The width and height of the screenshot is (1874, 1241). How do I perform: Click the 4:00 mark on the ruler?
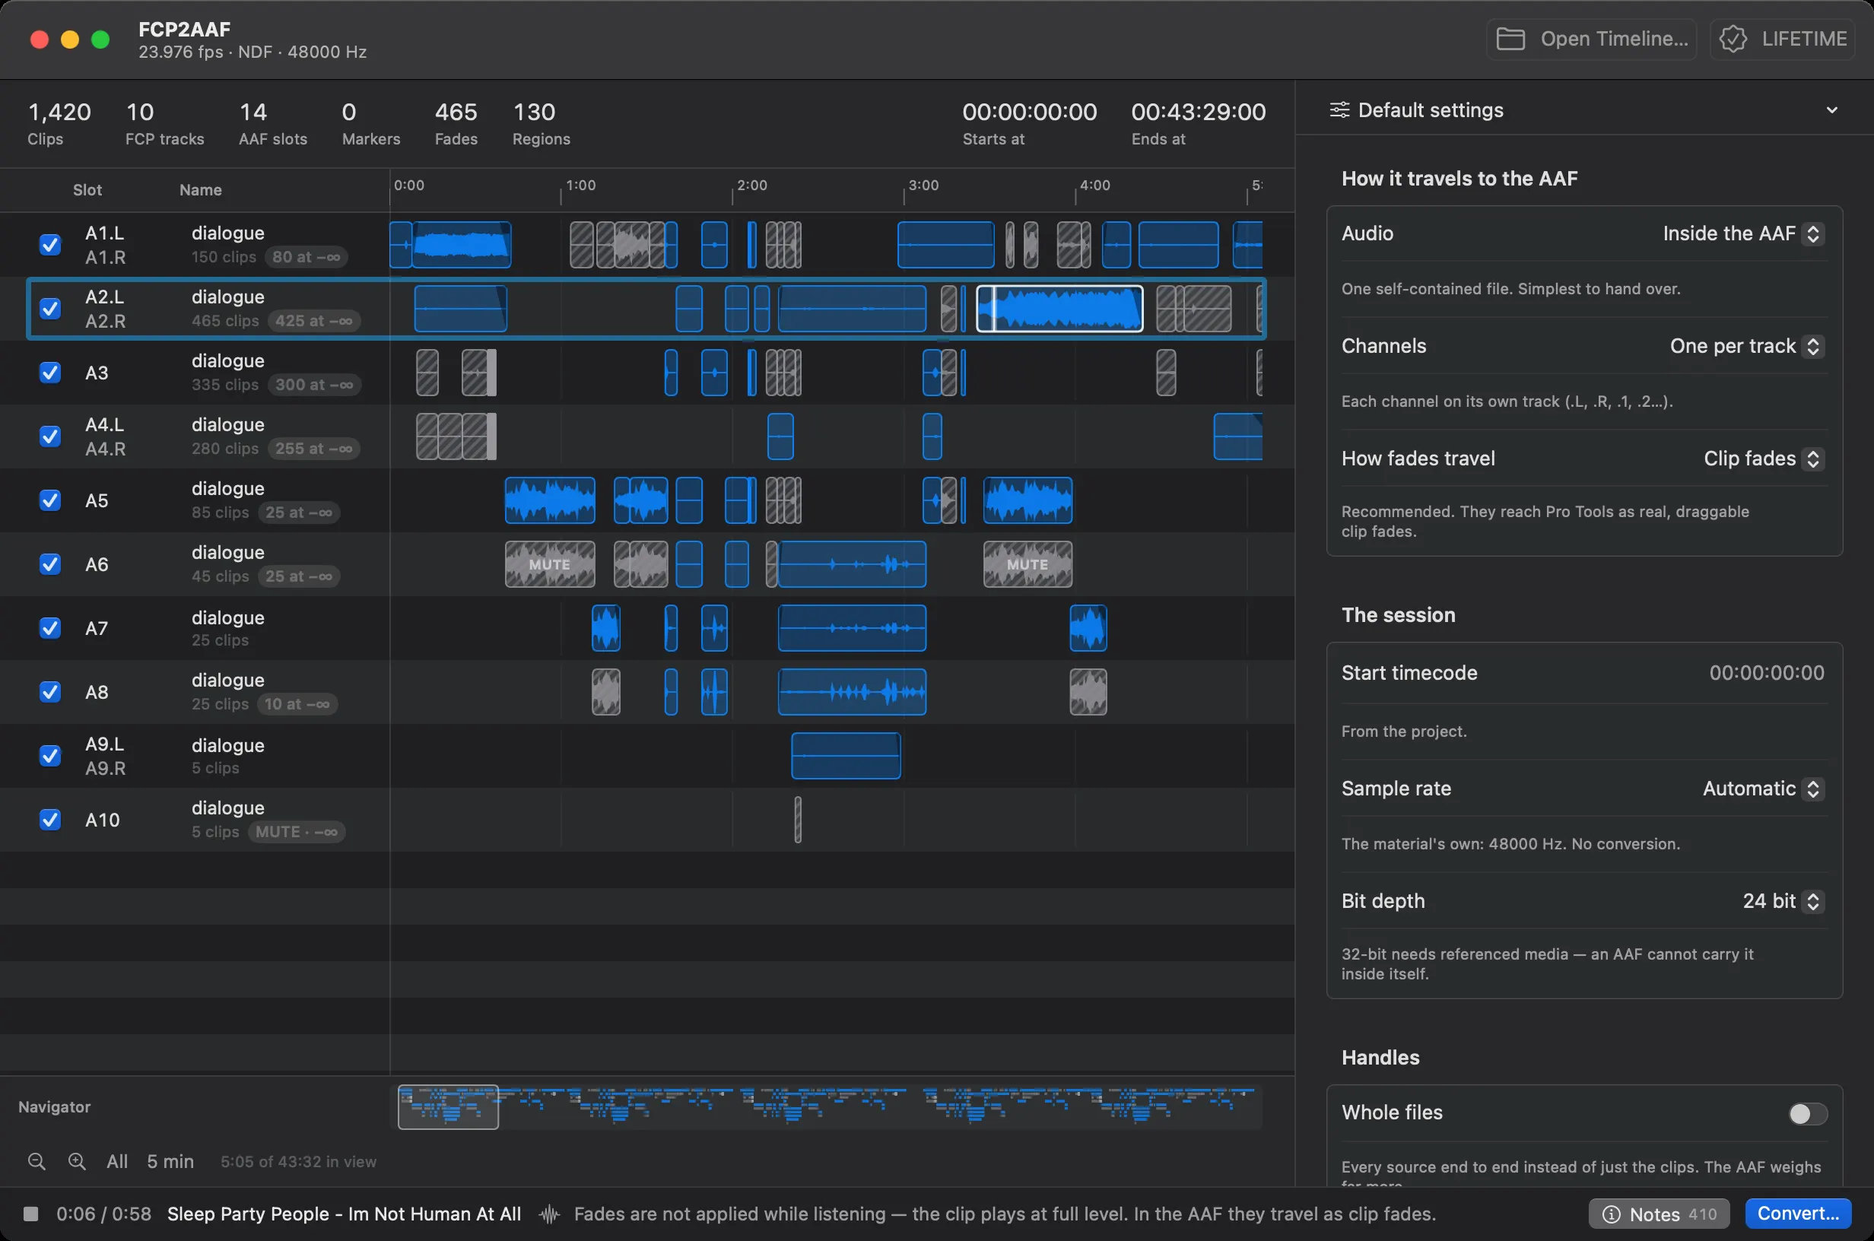click(x=1094, y=186)
